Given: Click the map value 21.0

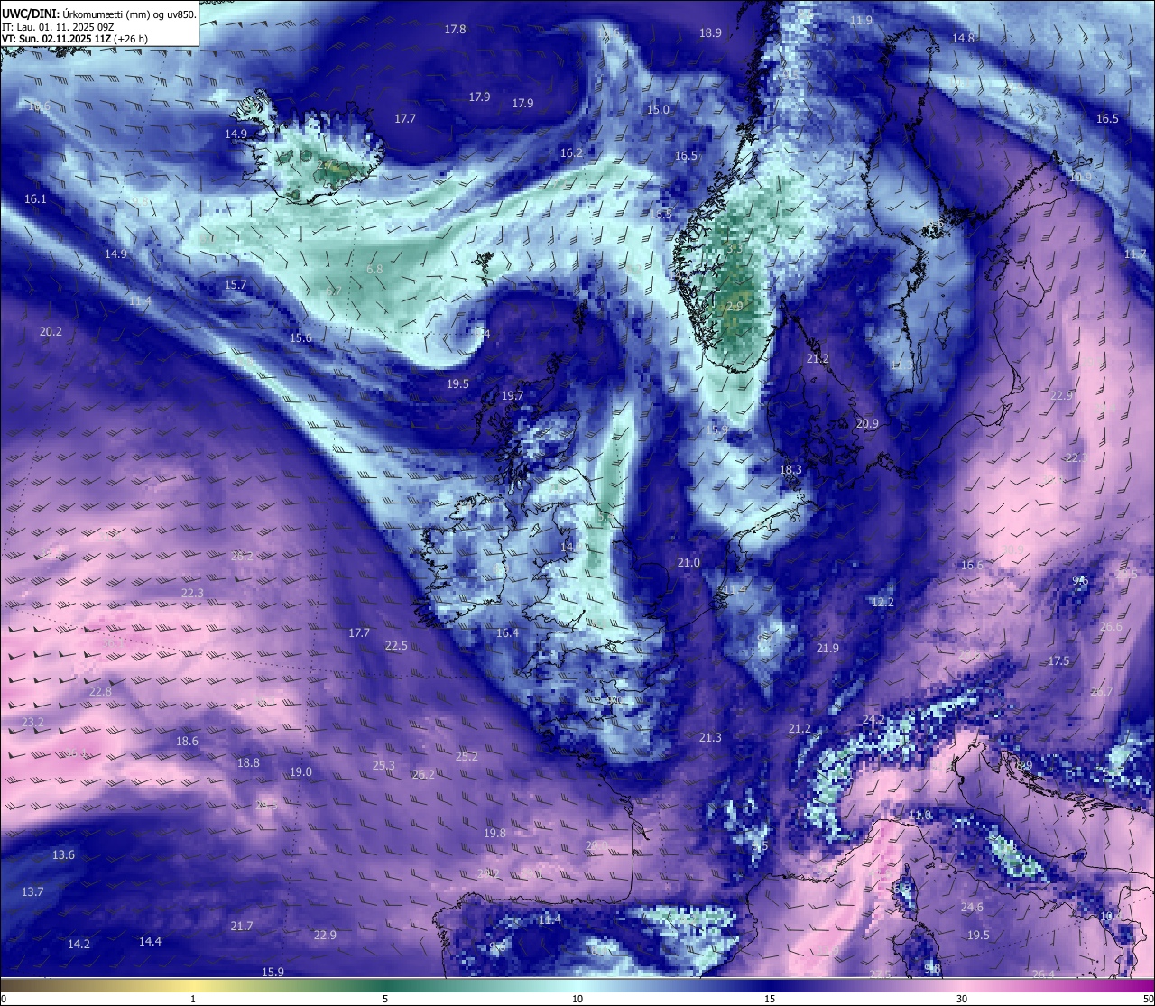Looking at the screenshot, I should (x=688, y=563).
